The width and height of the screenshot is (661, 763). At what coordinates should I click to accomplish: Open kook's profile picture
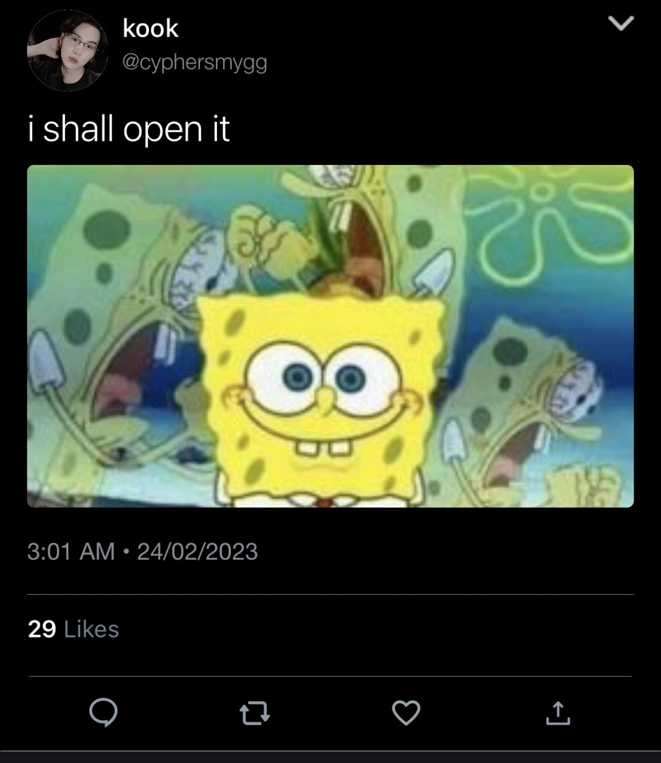pyautogui.click(x=67, y=50)
